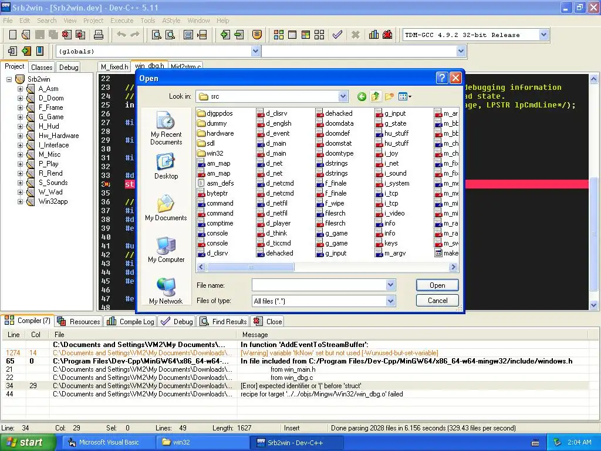Click the Compile & Run toolbar icon
This screenshot has width=601, height=451.
pos(305,35)
